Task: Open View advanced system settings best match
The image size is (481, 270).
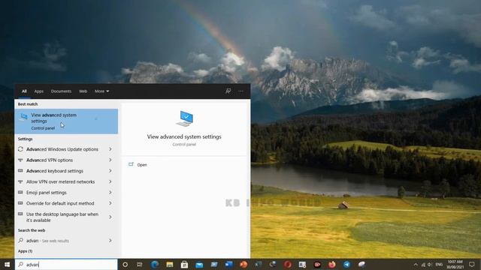Action: tap(66, 121)
